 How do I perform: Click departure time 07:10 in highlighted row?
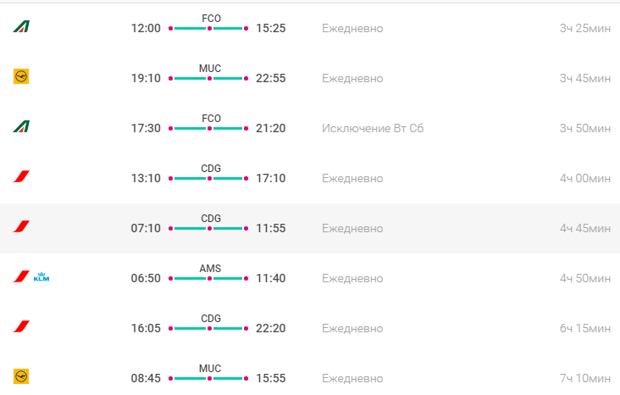pyautogui.click(x=146, y=228)
